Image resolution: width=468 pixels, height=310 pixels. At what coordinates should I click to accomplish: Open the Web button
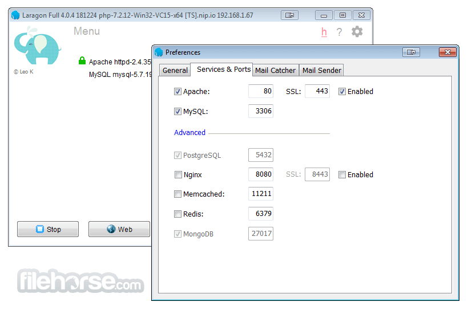point(119,229)
